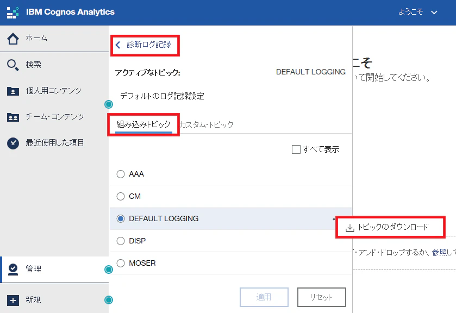
Task: Select the DISP topic radio button
Action: coord(121,241)
